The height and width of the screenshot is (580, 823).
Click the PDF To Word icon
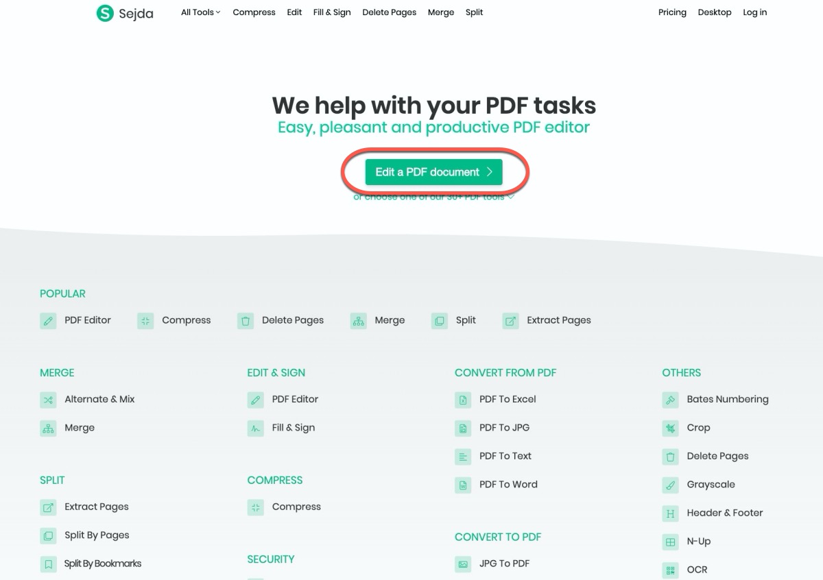[x=463, y=485]
